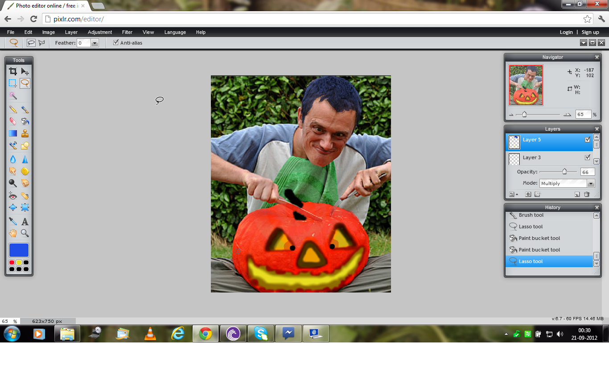
Task: Click the Navigator zoom percent field
Action: [x=583, y=115]
